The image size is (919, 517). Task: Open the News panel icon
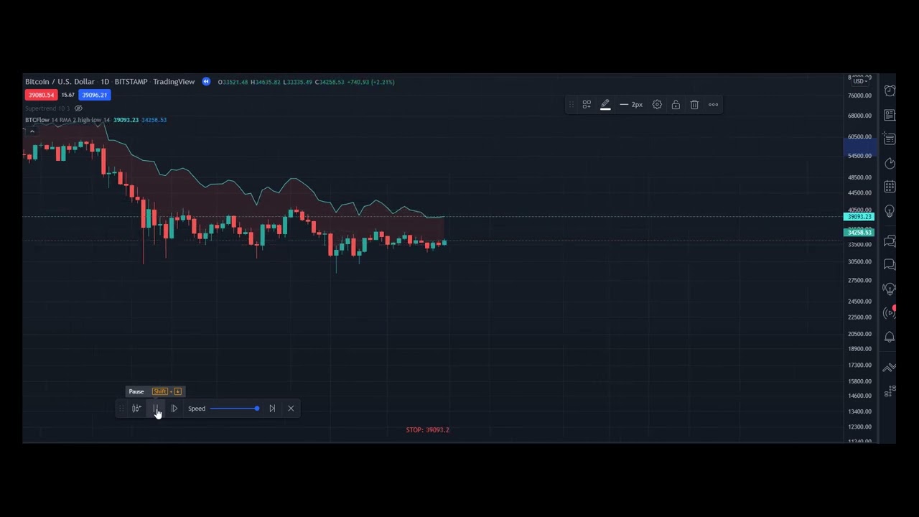[x=890, y=115]
